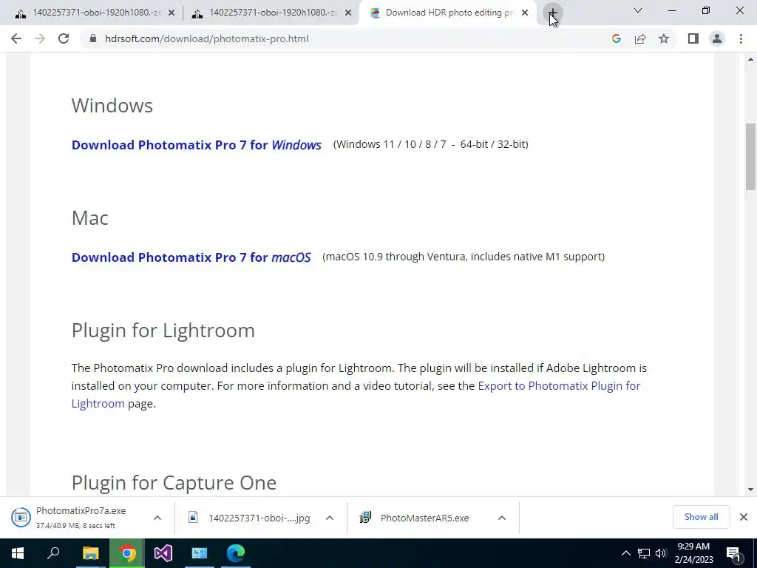757x568 pixels.
Task: Open Visual Studio from the taskbar
Action: coord(163,553)
